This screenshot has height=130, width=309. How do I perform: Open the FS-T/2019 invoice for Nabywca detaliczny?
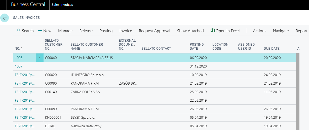[25, 126]
